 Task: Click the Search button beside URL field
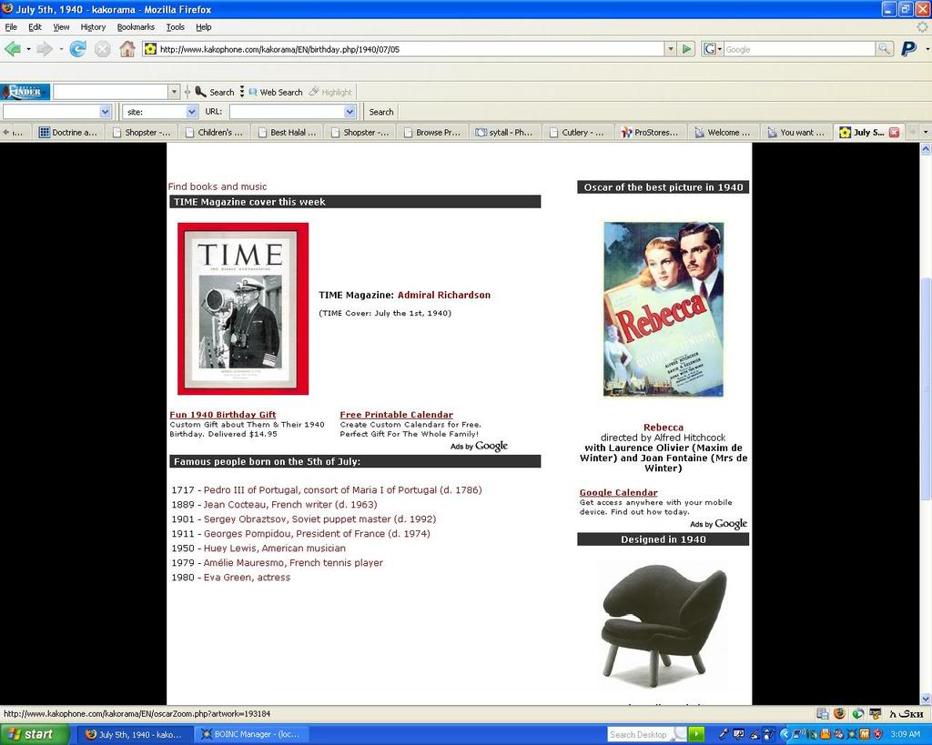pyautogui.click(x=381, y=112)
